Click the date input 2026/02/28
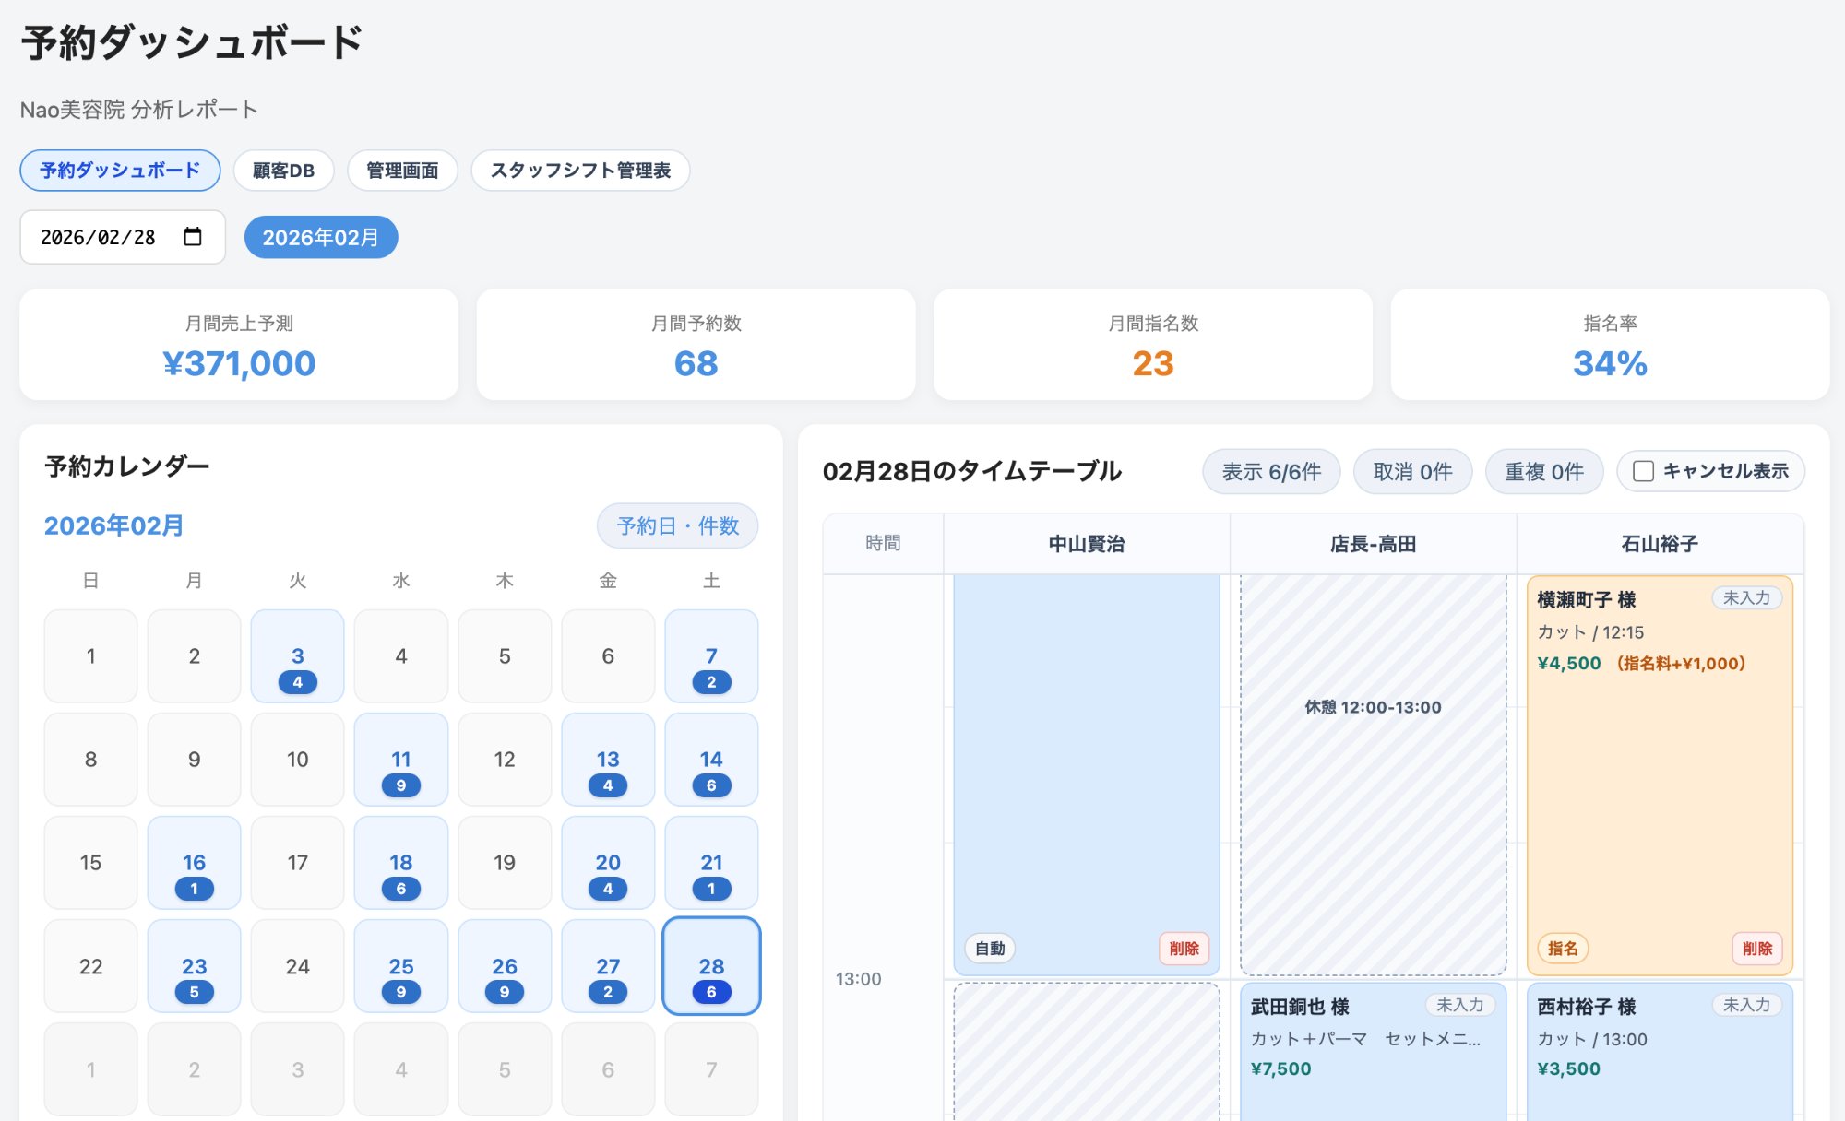Screen dimensions: 1845x1121 click(x=123, y=237)
